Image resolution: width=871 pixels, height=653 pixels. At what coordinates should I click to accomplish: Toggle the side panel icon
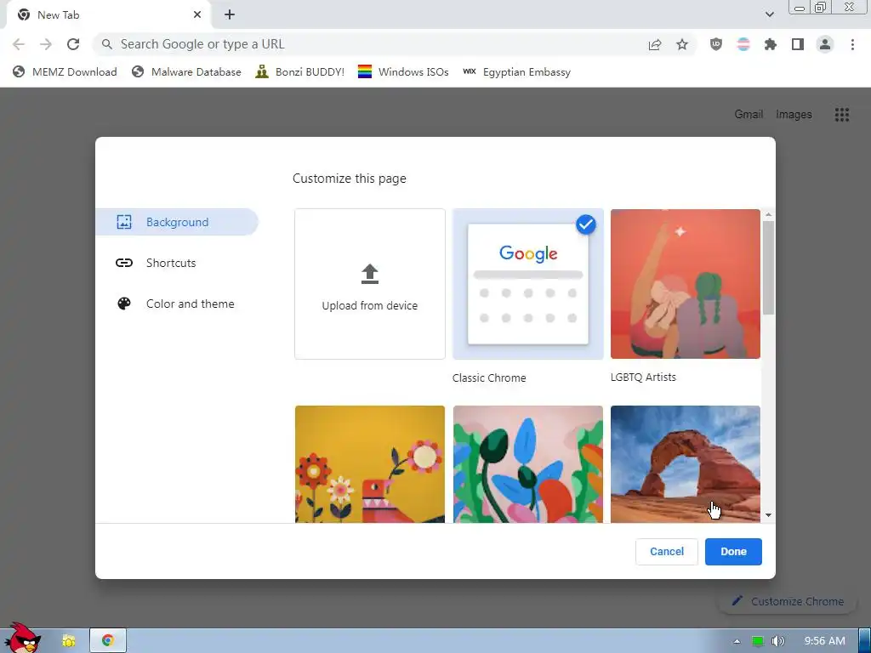(798, 44)
